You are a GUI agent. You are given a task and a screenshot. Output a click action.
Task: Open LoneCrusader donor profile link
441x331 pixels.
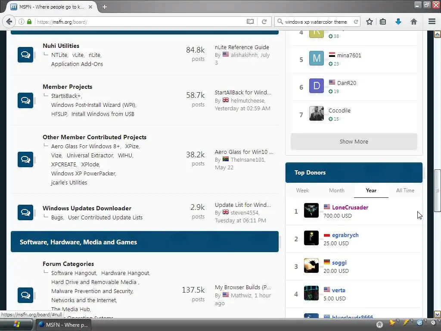click(350, 207)
